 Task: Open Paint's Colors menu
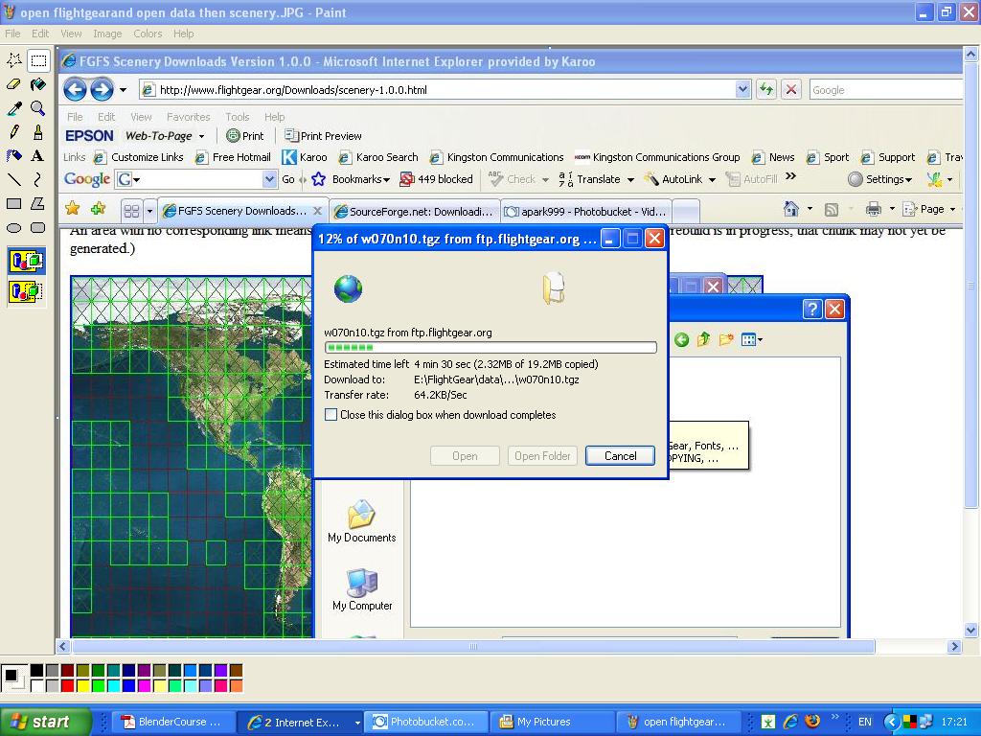coord(148,34)
